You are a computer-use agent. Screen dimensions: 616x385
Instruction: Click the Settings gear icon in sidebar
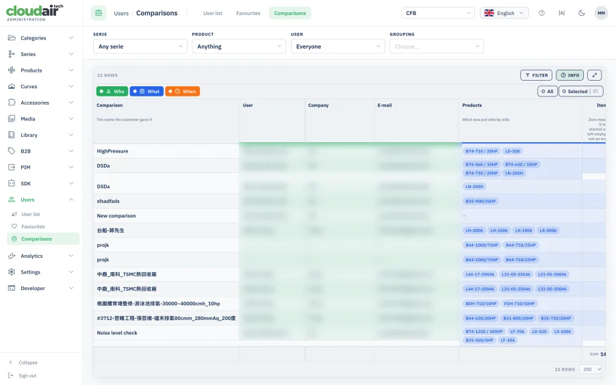click(12, 272)
